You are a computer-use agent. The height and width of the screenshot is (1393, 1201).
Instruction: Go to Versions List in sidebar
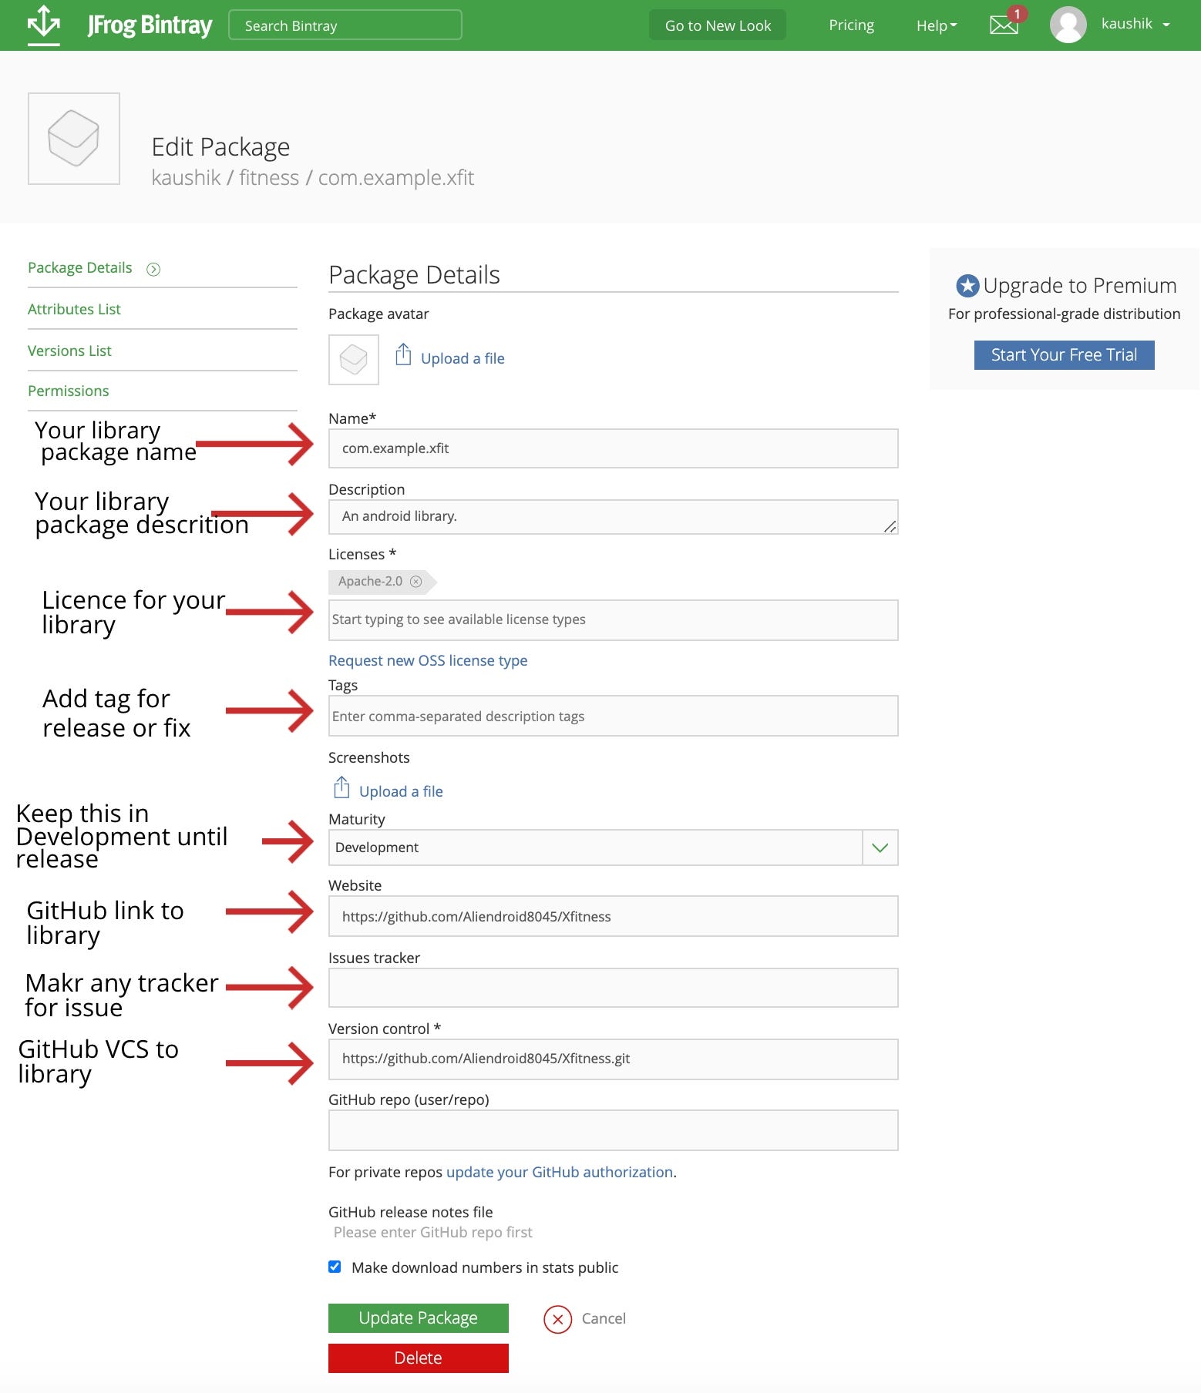click(69, 351)
